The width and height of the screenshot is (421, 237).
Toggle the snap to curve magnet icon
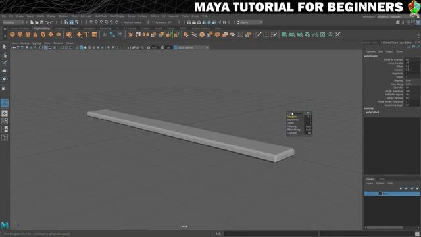97,22
